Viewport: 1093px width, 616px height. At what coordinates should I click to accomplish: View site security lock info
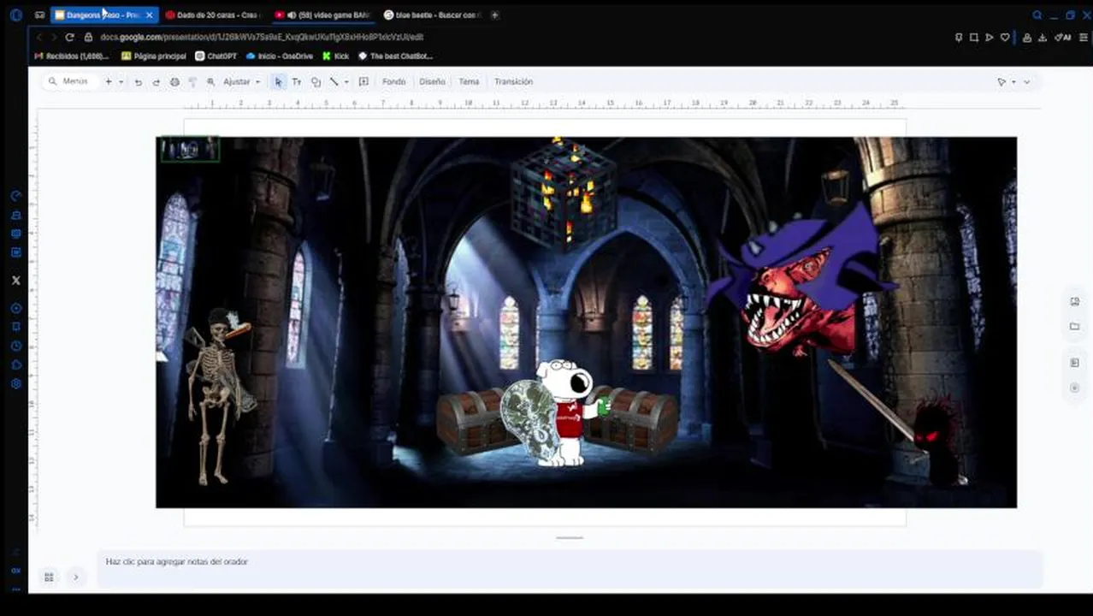(x=88, y=37)
